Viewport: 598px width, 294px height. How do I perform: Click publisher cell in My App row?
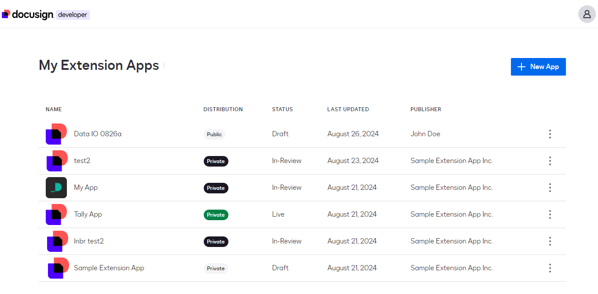[x=451, y=188]
